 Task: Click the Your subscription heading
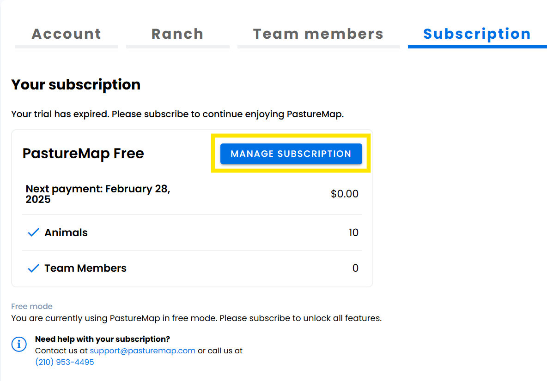76,84
